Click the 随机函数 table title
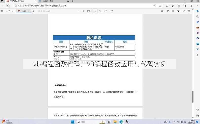The height and width of the screenshot is (124, 200). [x=94, y=38]
